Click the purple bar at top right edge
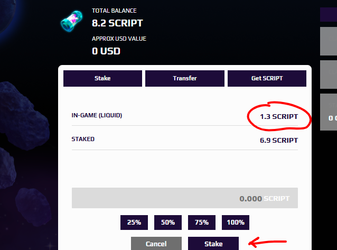The width and height of the screenshot is (337, 250). 329,15
